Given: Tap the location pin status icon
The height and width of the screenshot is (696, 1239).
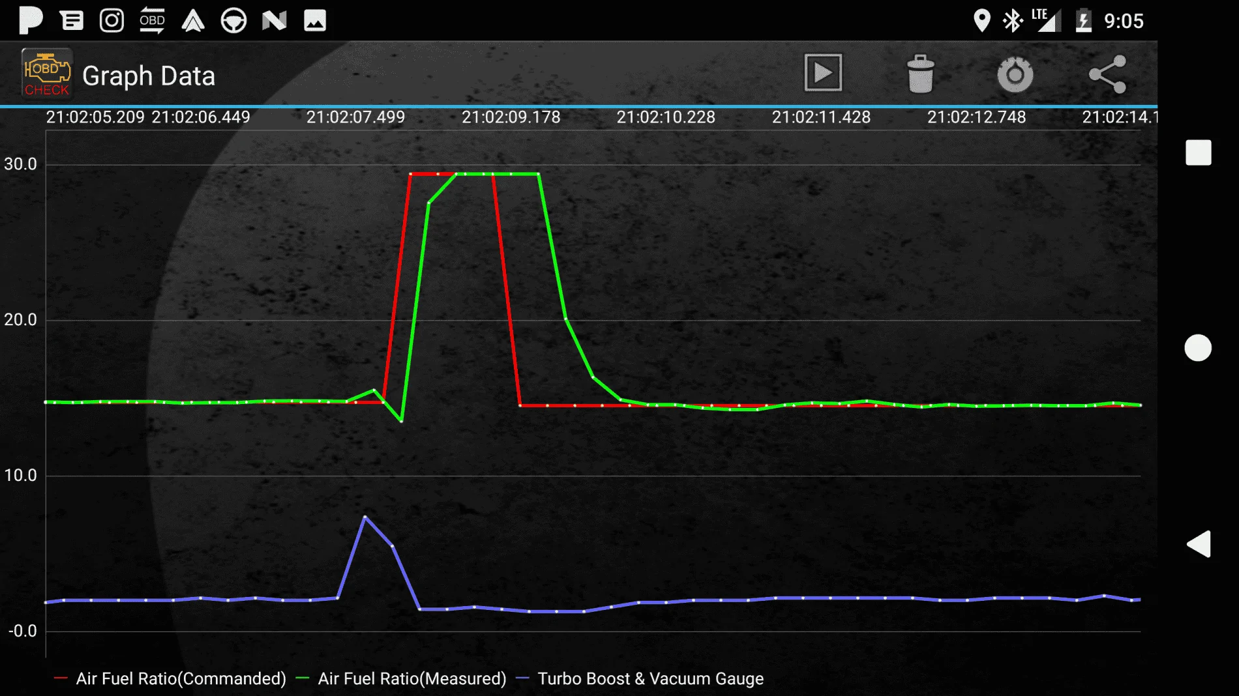Looking at the screenshot, I should pyautogui.click(x=981, y=21).
